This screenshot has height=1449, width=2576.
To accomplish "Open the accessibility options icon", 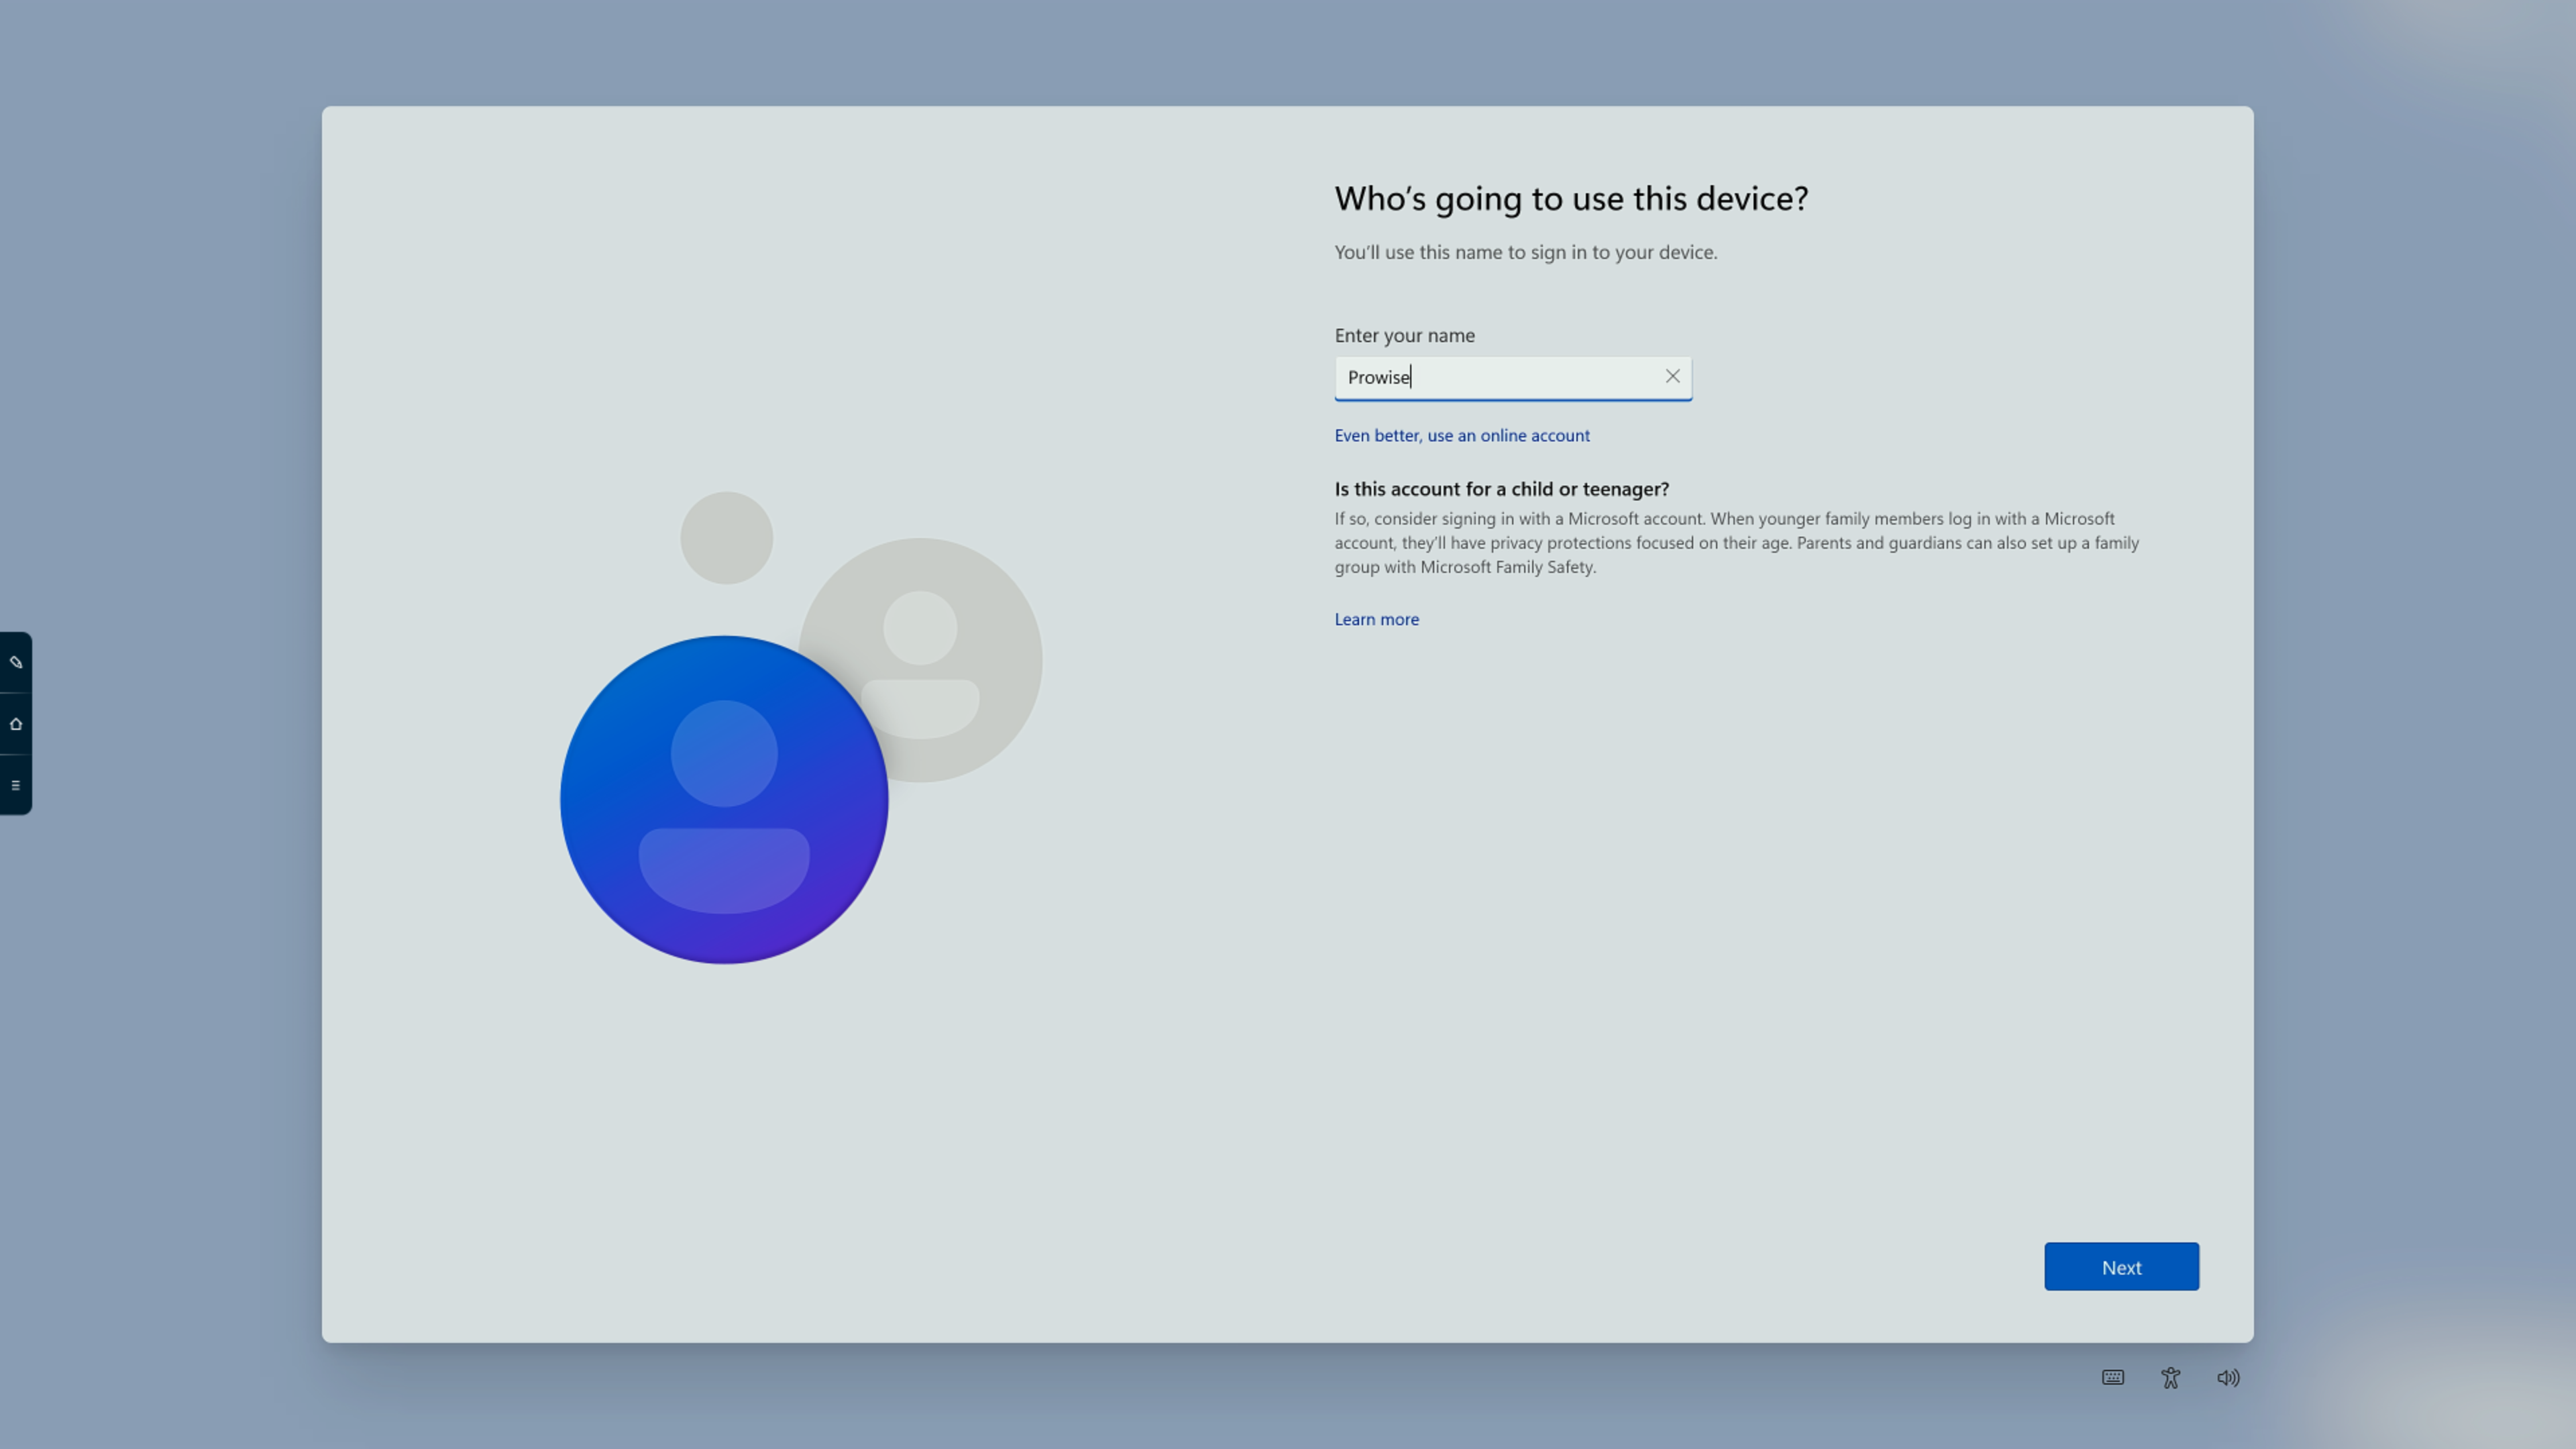I will coord(2170,1378).
